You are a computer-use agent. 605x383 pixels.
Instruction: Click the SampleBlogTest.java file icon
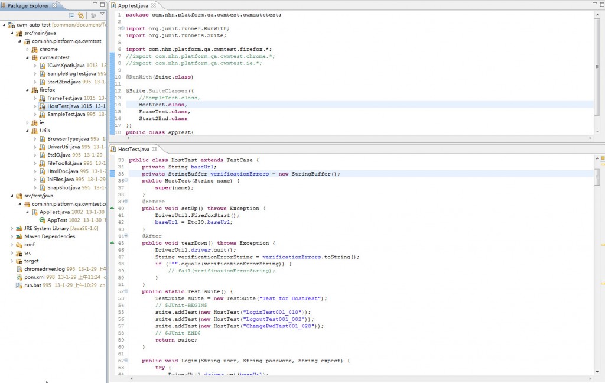[x=43, y=74]
